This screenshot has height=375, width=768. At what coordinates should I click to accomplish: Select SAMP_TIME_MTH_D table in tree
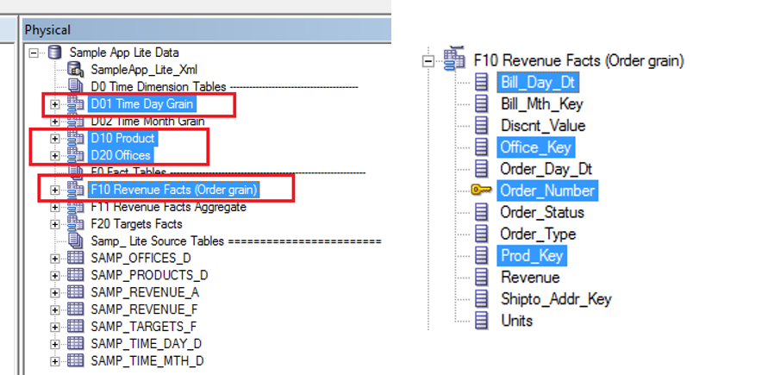click(147, 360)
